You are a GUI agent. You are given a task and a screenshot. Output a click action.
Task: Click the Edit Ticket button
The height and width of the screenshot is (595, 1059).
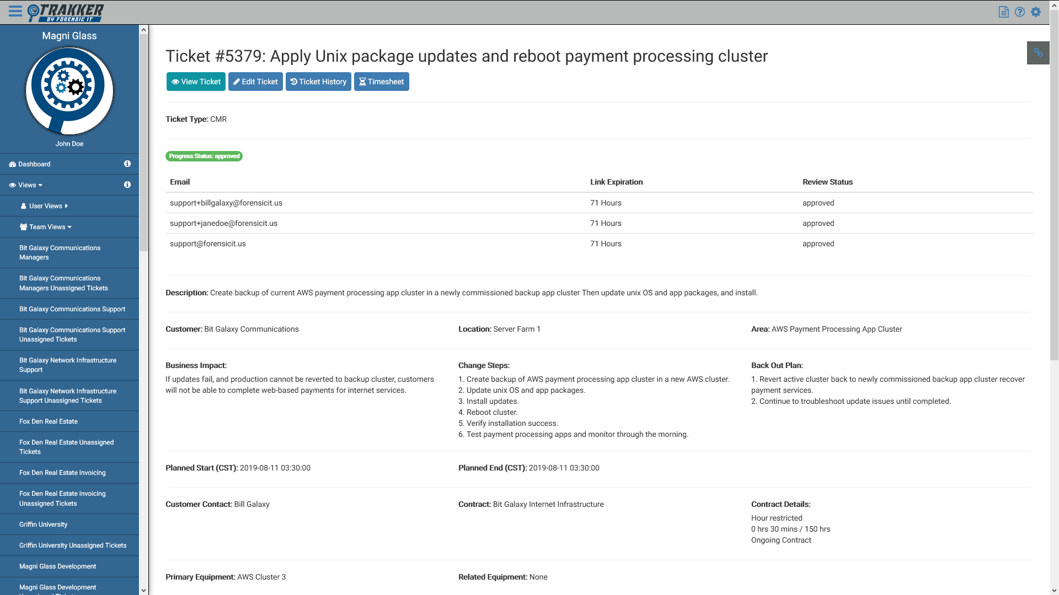tap(255, 82)
